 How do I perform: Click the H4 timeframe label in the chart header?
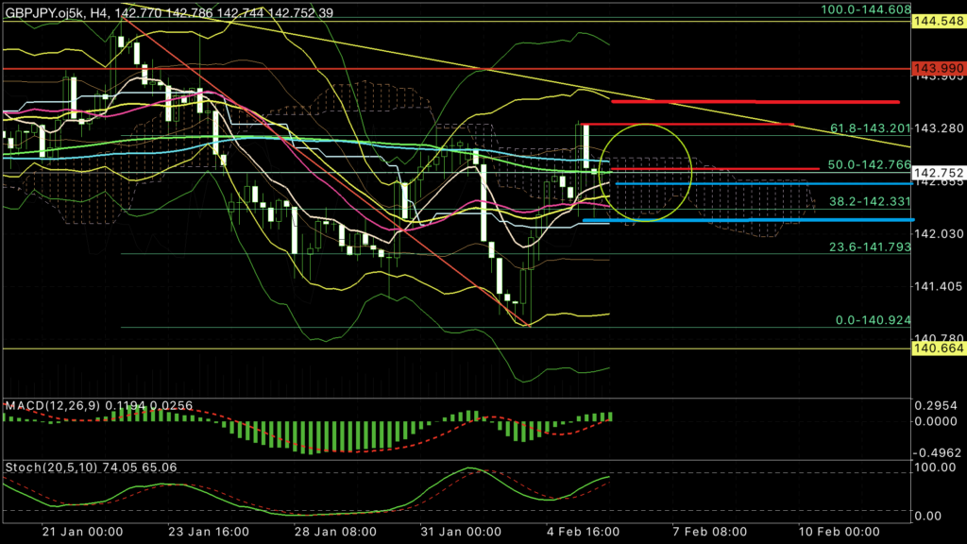point(98,13)
